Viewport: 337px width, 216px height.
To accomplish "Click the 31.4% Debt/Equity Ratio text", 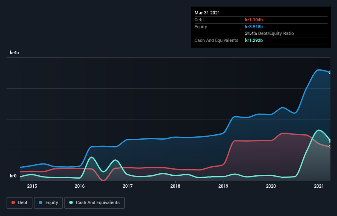I will (270, 33).
